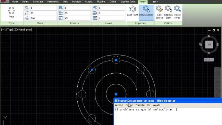Image resolution: width=222 pixels, height=125 pixels.
Task: Click in the Bloc de notas text area
Action: tap(168, 116)
